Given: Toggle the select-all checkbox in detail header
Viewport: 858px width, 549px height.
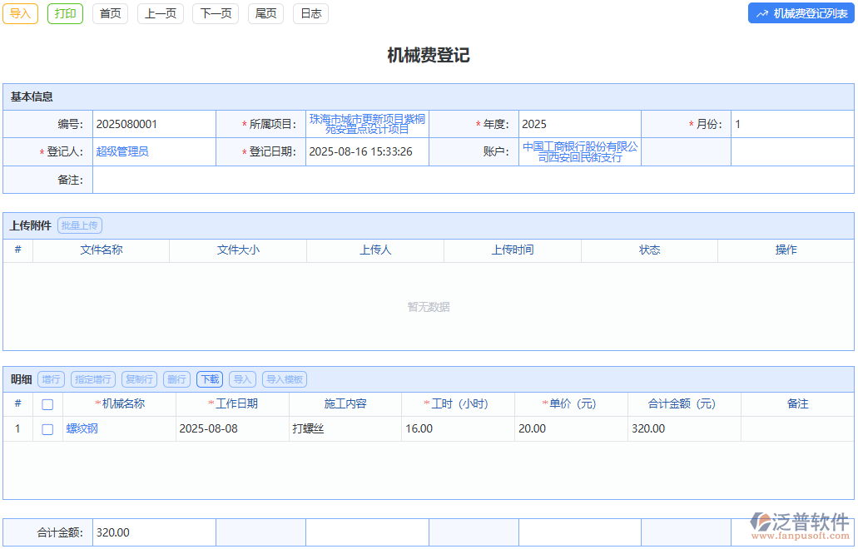Looking at the screenshot, I should 47,403.
